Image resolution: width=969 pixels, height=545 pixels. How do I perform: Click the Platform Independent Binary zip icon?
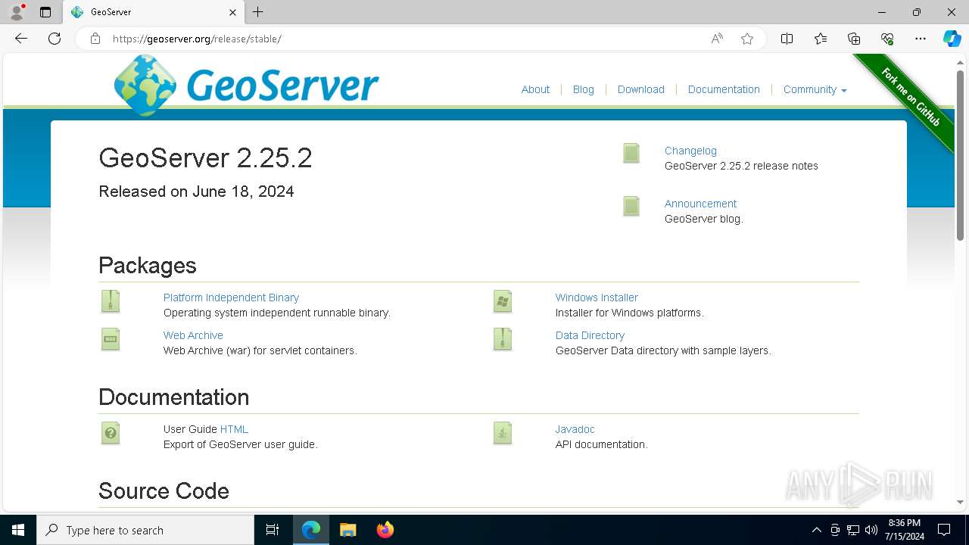click(111, 301)
